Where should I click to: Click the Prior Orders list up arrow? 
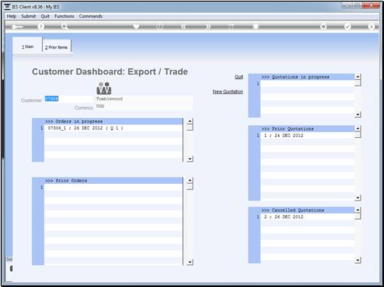coord(190,180)
